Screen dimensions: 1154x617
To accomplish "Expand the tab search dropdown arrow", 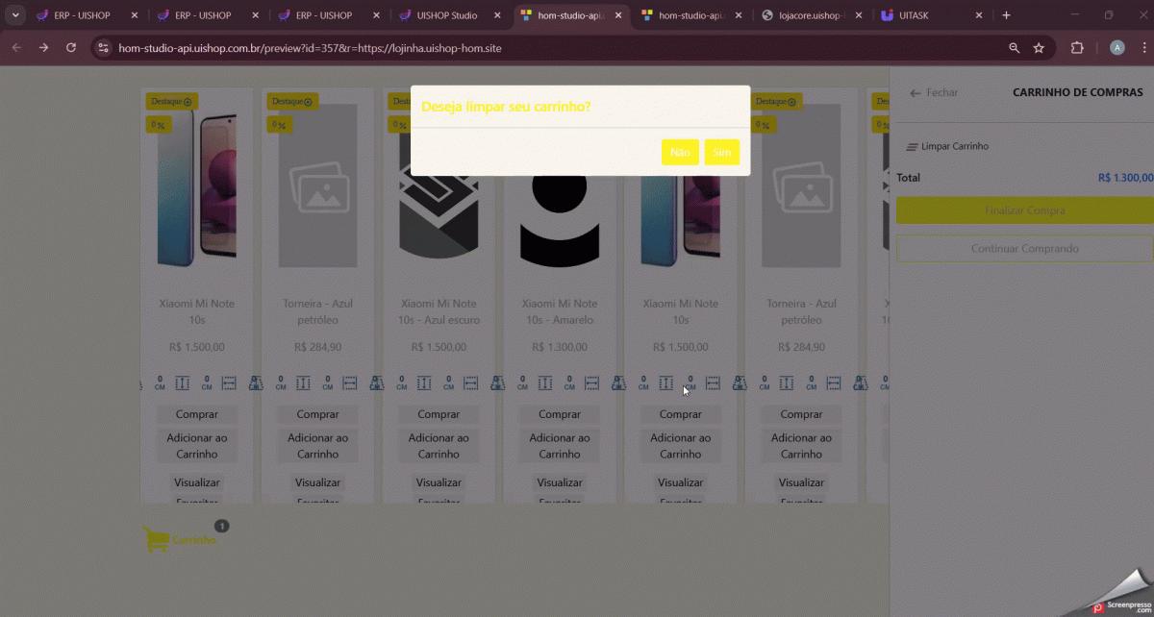I will pos(15,15).
